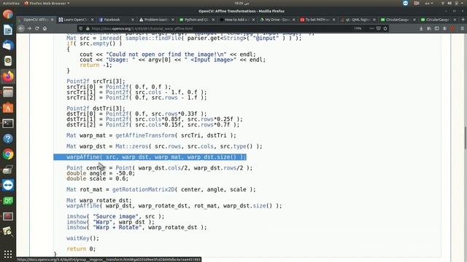Click Point2f in the srcTri[3] declaration
This screenshot has height=262, width=467.
point(78,82)
